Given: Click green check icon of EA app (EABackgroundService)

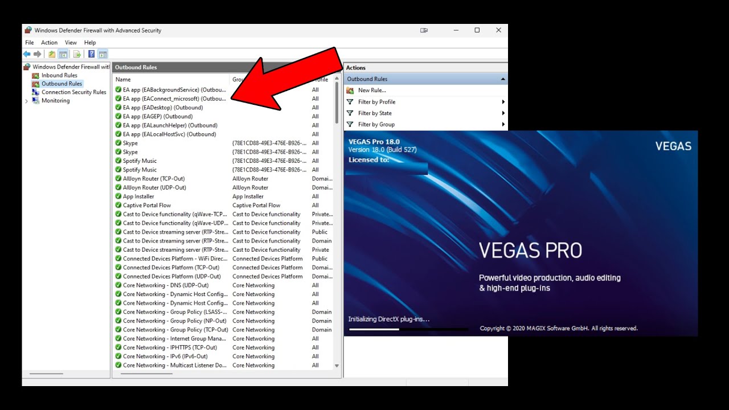Looking at the screenshot, I should pyautogui.click(x=118, y=90).
